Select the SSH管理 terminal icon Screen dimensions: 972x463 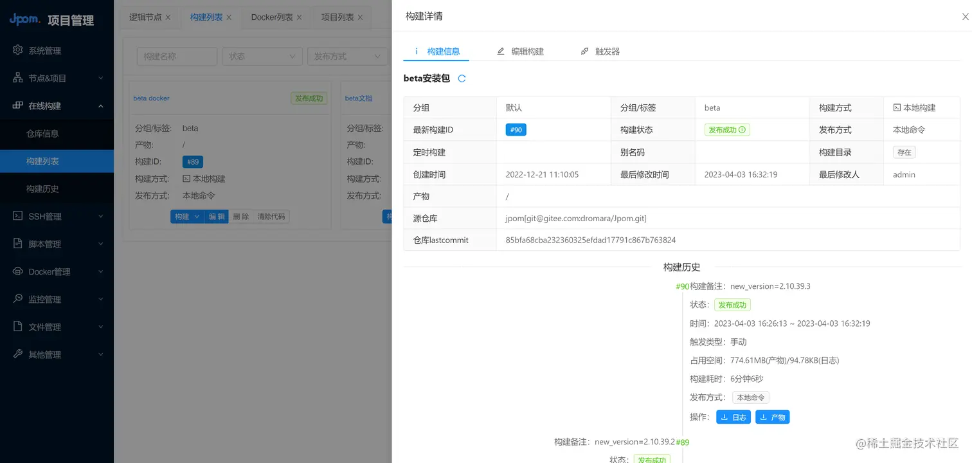click(x=18, y=215)
